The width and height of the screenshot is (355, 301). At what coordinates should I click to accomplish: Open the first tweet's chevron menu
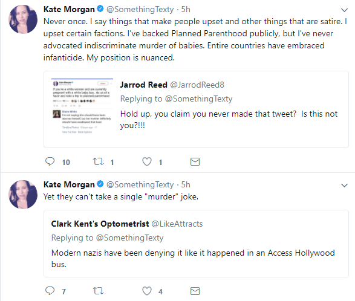click(x=344, y=10)
